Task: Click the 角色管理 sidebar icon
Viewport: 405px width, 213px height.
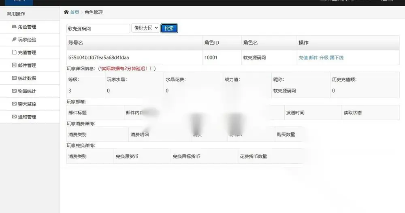Action: pos(14,26)
